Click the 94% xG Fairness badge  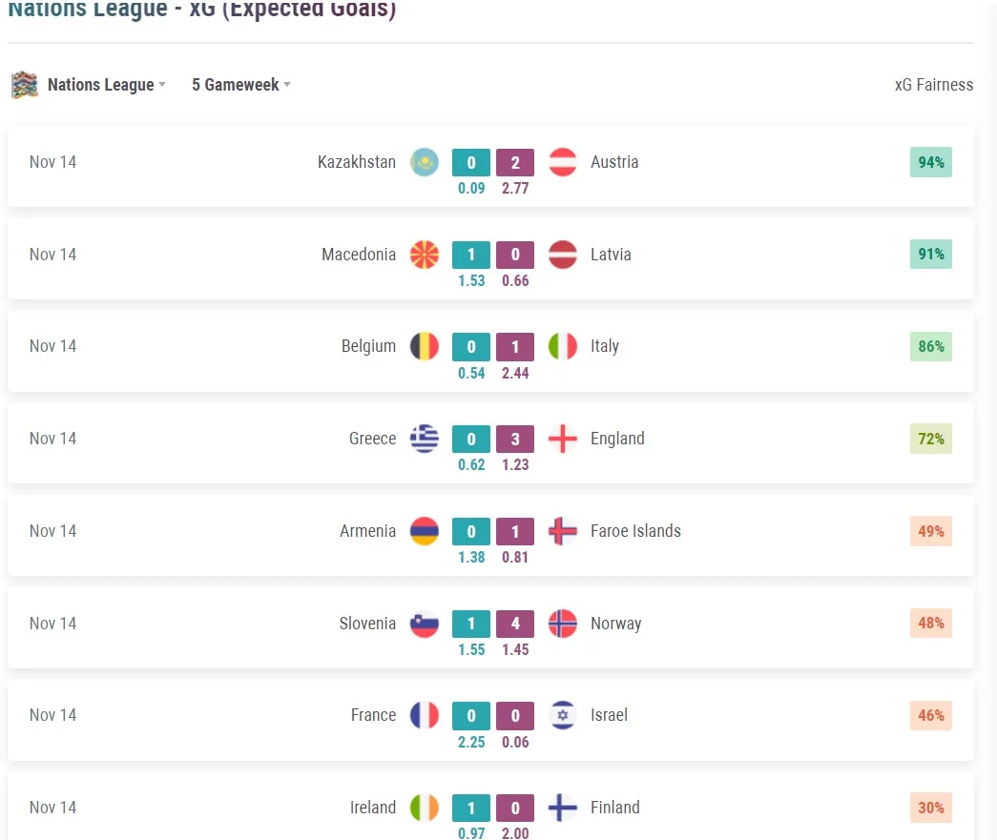pyautogui.click(x=930, y=162)
